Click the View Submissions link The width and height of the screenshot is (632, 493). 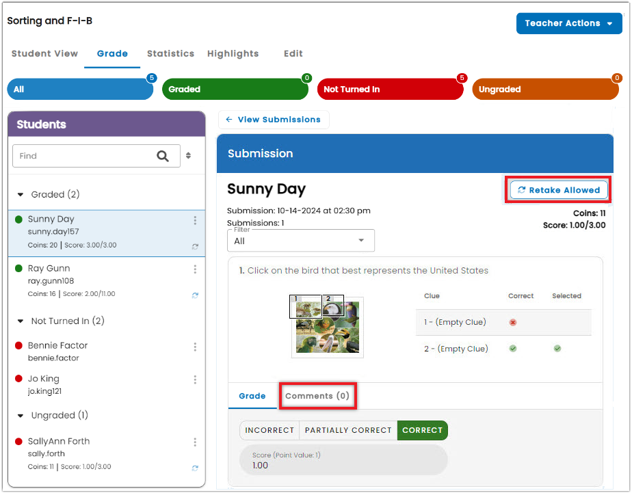(x=274, y=120)
